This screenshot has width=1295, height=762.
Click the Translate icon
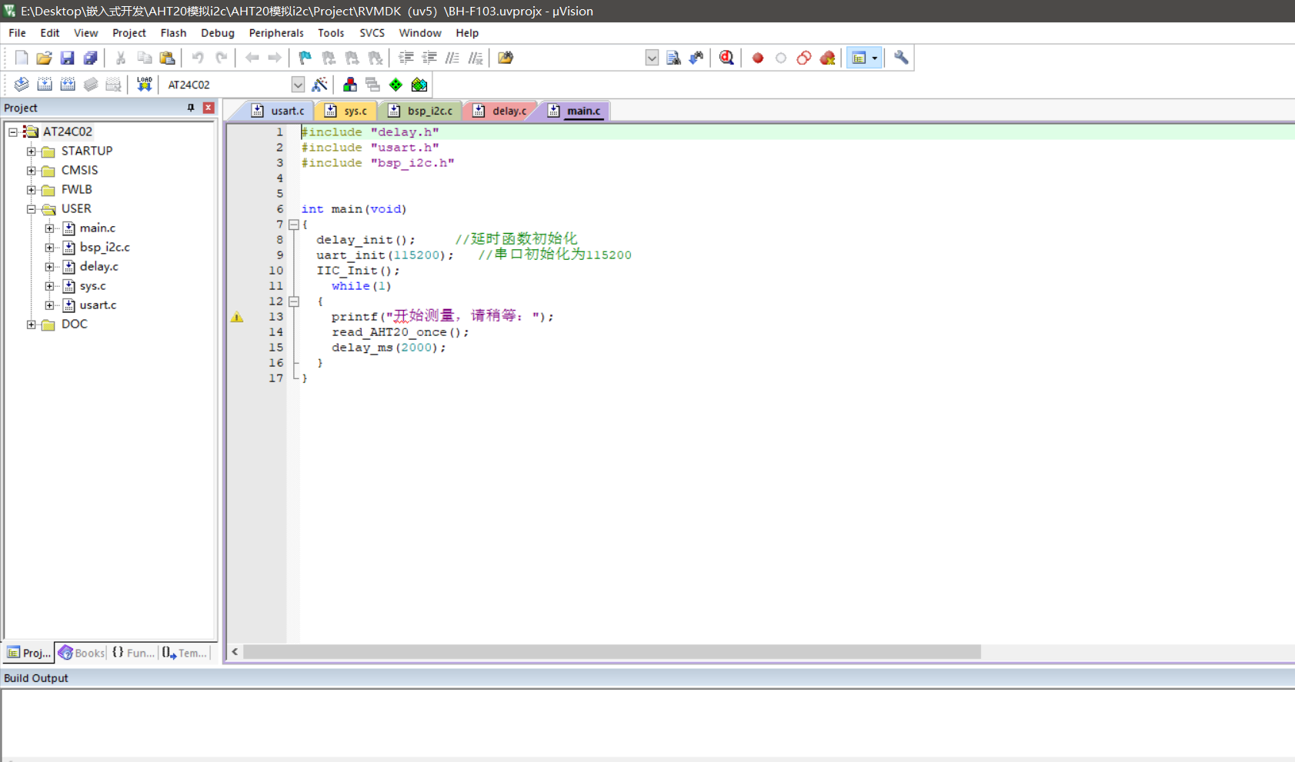tap(22, 85)
